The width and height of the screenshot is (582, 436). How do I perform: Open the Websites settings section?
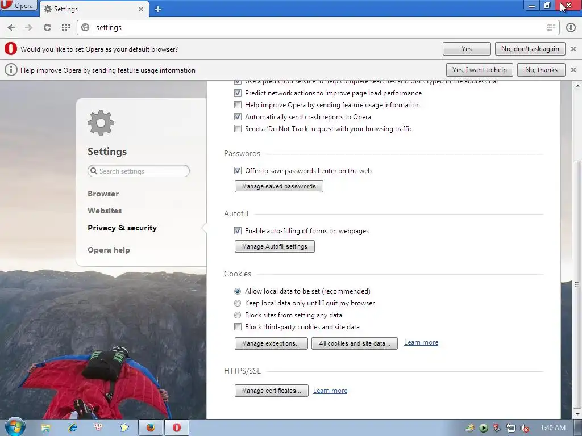tap(105, 211)
